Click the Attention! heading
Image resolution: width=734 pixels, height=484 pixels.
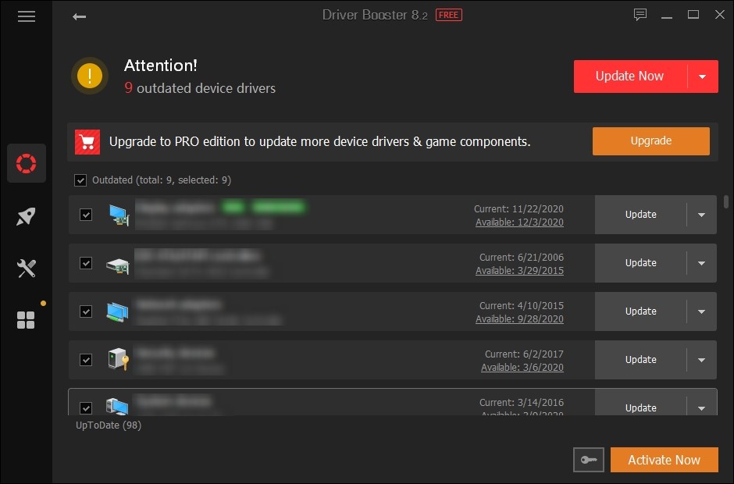(161, 66)
